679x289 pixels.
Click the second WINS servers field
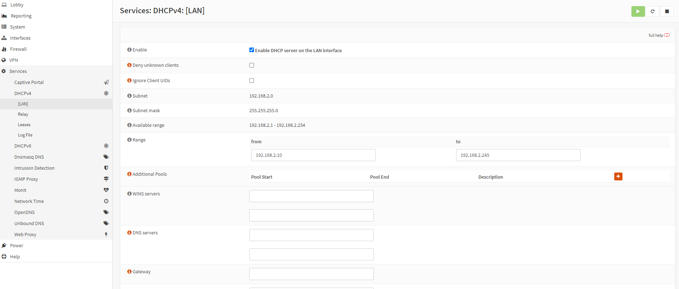tap(312, 215)
